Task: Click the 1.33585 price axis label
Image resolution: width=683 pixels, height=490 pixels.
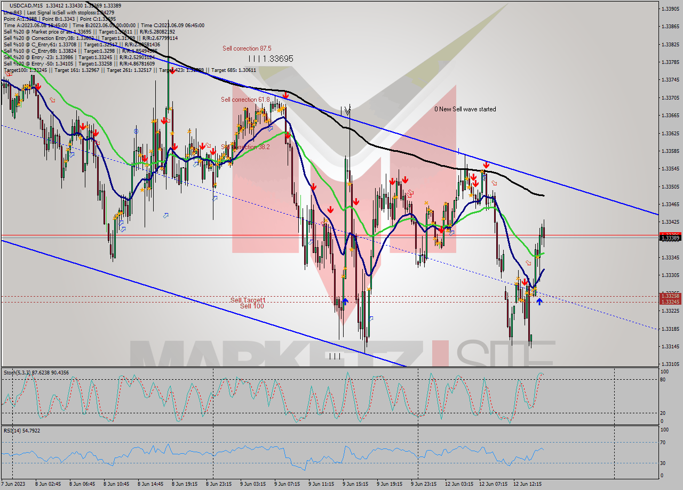Action: (x=670, y=151)
